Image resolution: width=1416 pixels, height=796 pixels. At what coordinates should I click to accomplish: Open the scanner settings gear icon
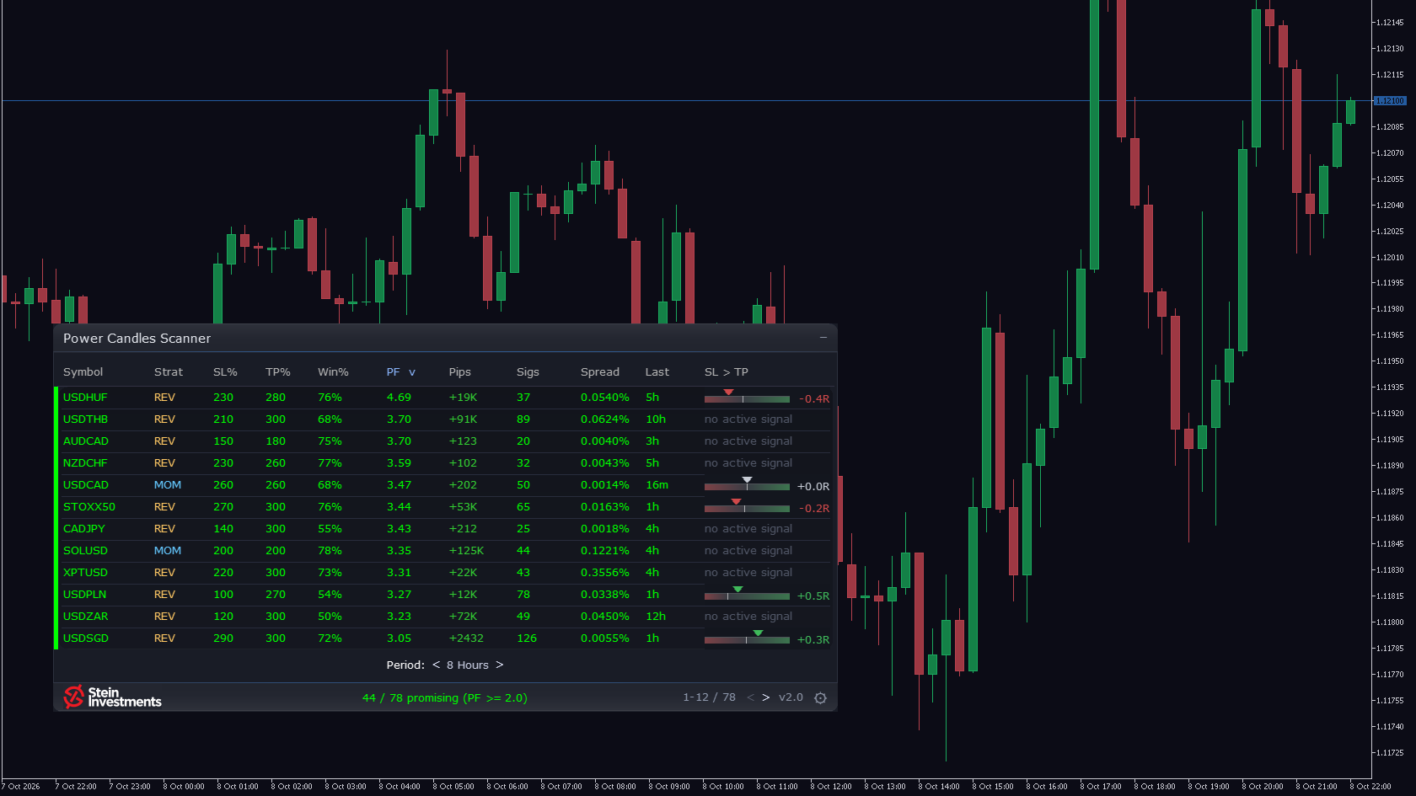point(820,698)
